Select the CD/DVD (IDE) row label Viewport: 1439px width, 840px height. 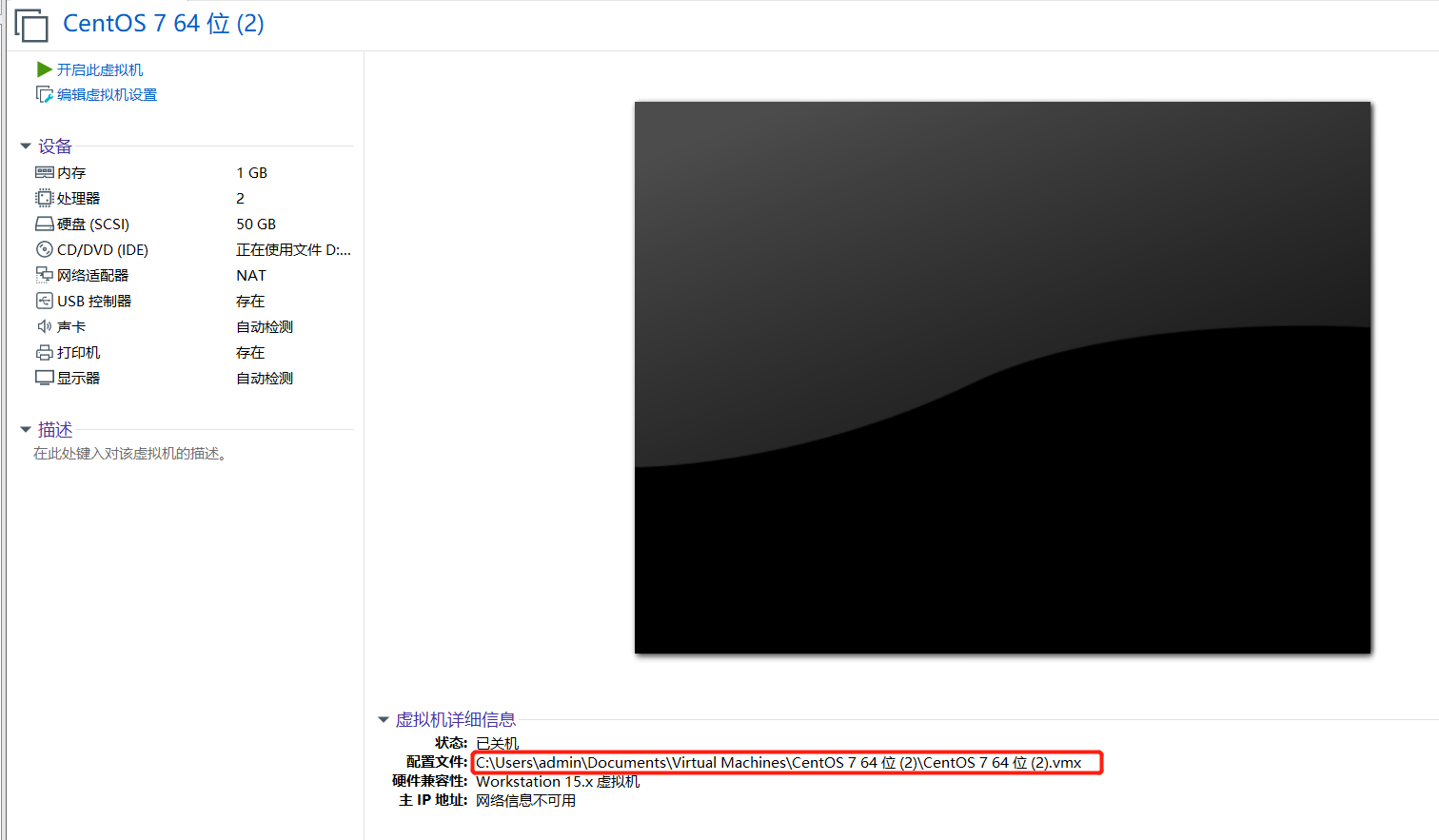click(103, 249)
